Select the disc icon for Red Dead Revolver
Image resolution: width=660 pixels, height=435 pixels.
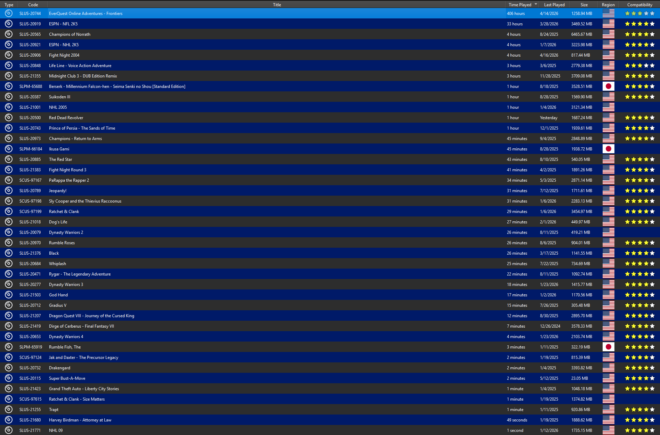[x=9, y=117]
